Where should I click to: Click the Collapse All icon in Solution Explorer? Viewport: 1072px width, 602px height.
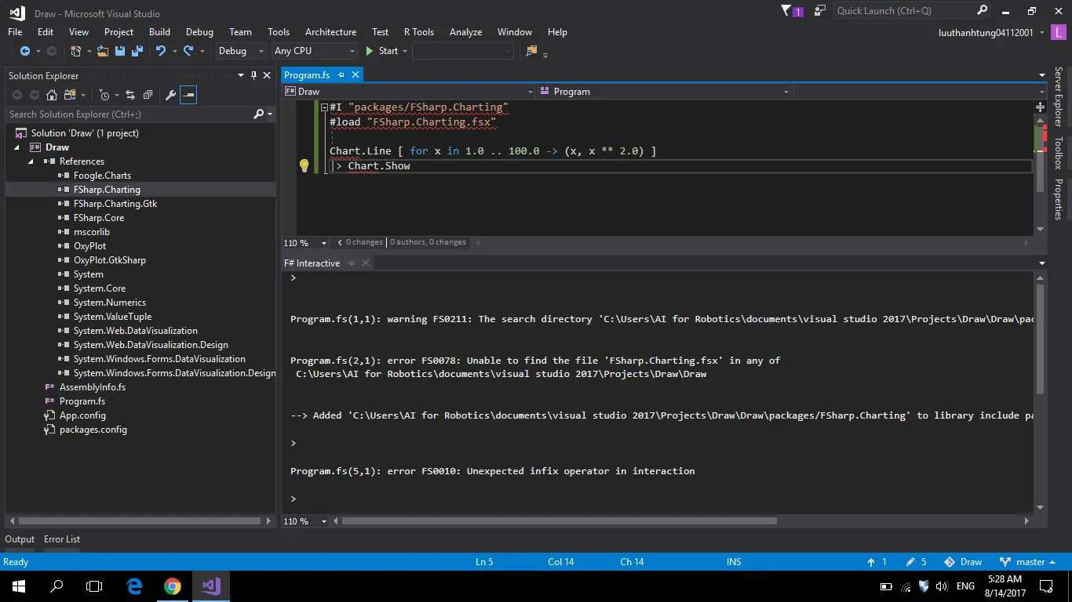point(147,95)
